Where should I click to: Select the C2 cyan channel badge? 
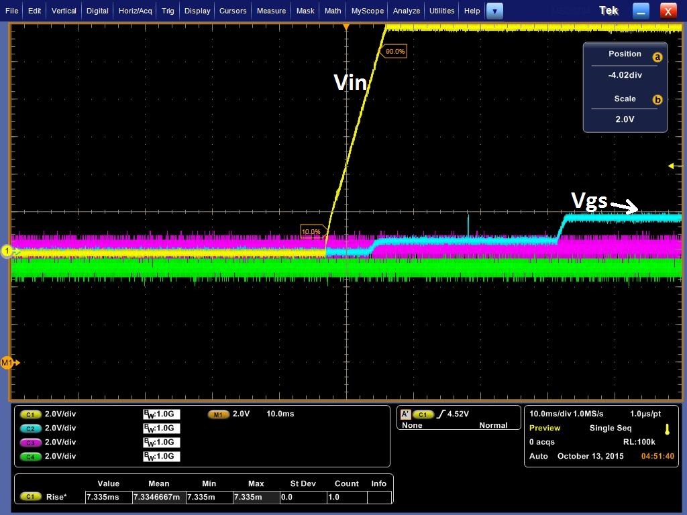(30, 428)
